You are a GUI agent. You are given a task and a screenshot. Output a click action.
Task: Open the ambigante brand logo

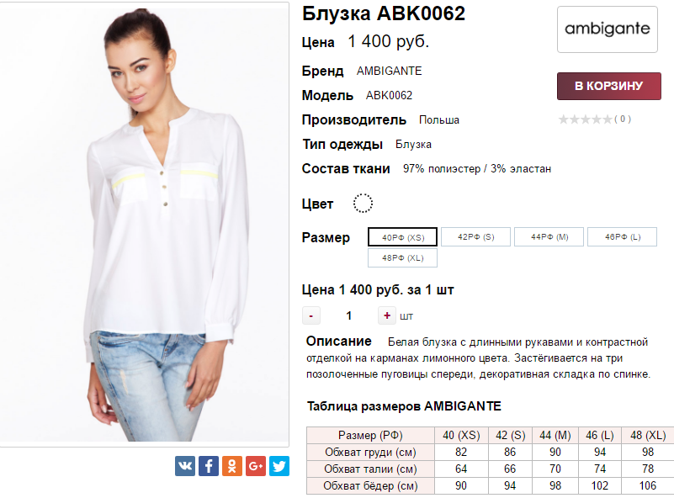[608, 29]
